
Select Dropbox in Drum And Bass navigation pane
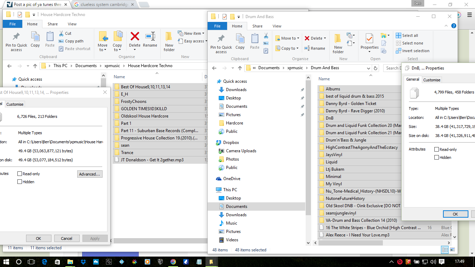coord(231,143)
